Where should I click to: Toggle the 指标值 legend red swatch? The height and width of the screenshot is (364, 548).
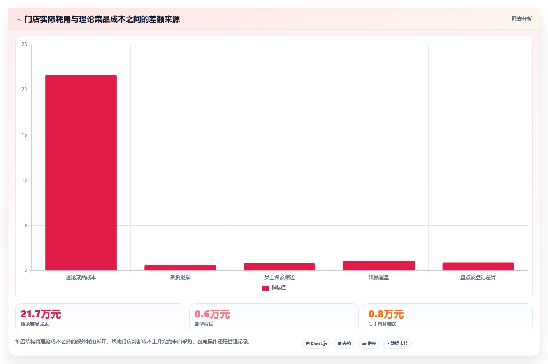point(266,288)
